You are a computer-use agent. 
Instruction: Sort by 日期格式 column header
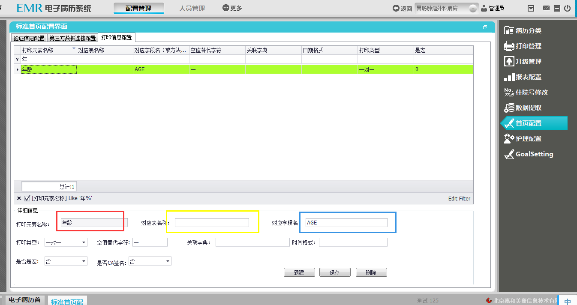coord(329,50)
